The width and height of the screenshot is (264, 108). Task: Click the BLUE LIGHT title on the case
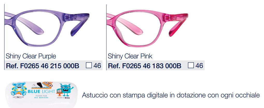tap(41, 91)
